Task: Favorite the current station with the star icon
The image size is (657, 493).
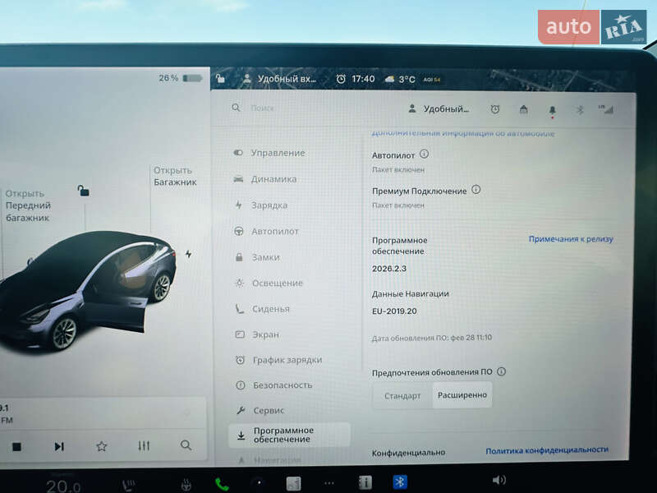Action: (x=101, y=445)
